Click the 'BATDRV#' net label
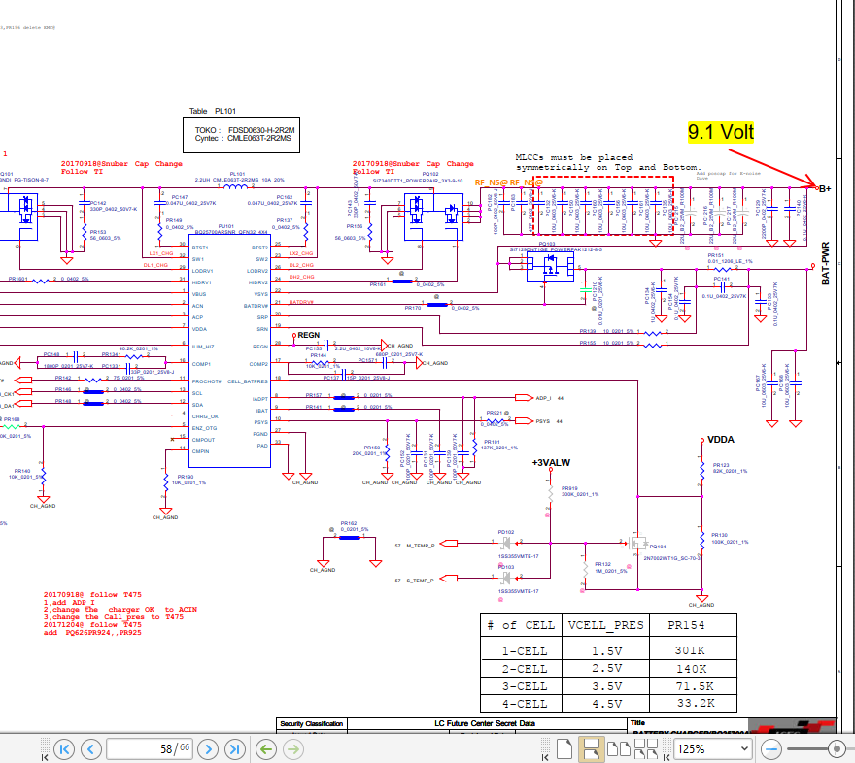This screenshot has height=763, width=855. tap(301, 302)
